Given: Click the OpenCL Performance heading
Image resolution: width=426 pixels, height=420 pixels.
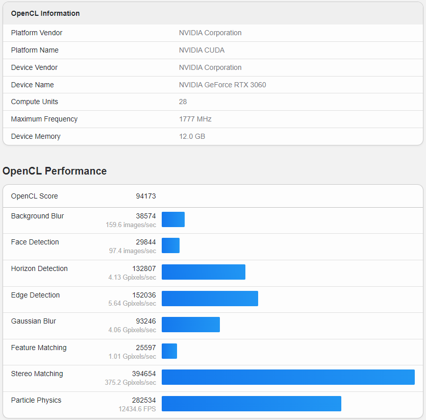Looking at the screenshot, I should click(55, 171).
